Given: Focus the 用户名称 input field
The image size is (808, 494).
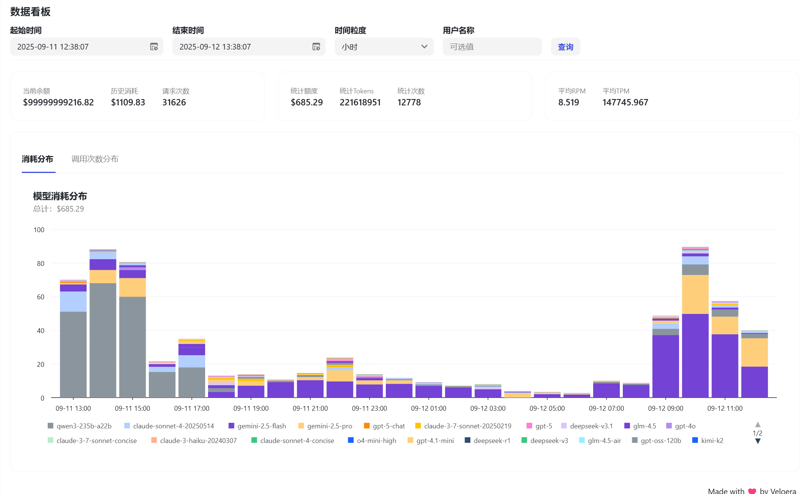Looking at the screenshot, I should (492, 47).
